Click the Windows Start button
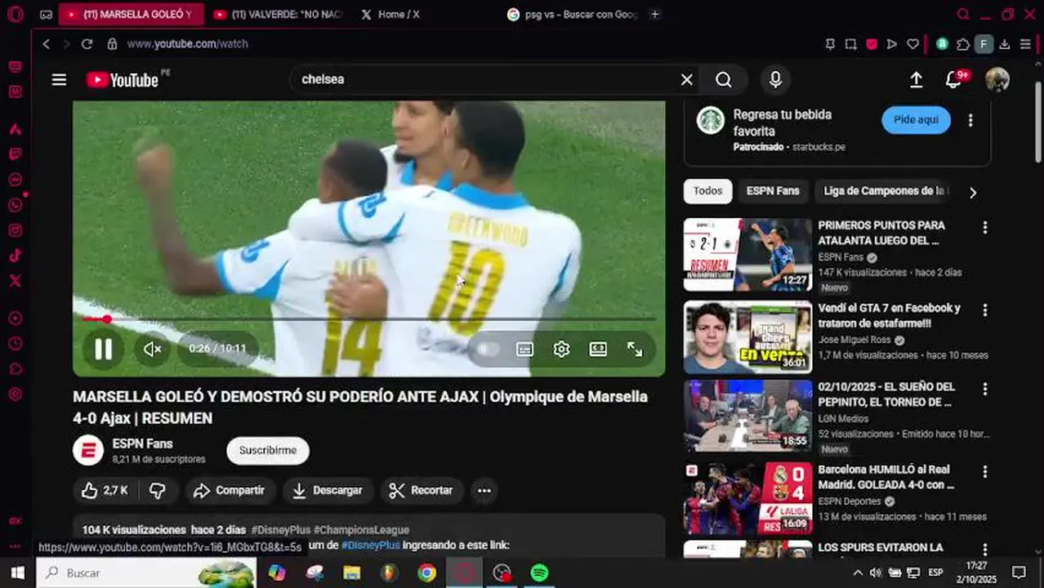The image size is (1044, 588). (18, 573)
